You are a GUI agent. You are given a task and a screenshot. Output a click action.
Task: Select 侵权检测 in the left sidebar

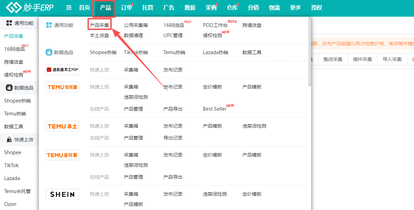tap(14, 75)
